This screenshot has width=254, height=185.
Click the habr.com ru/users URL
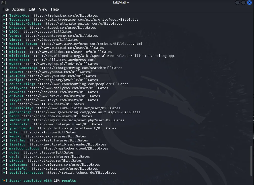(57, 116)
